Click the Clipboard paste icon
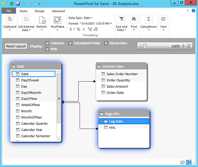Image resolution: width=198 pixels, height=167 pixels. click(x=10, y=20)
